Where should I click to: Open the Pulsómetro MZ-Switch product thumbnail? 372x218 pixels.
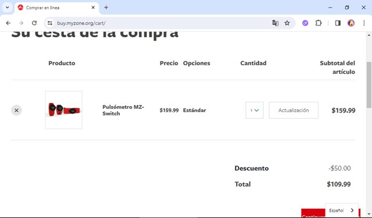(x=64, y=110)
